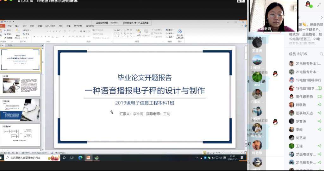Click member 王瑞 in the member list
324x171 pixels.
(x=299, y=146)
